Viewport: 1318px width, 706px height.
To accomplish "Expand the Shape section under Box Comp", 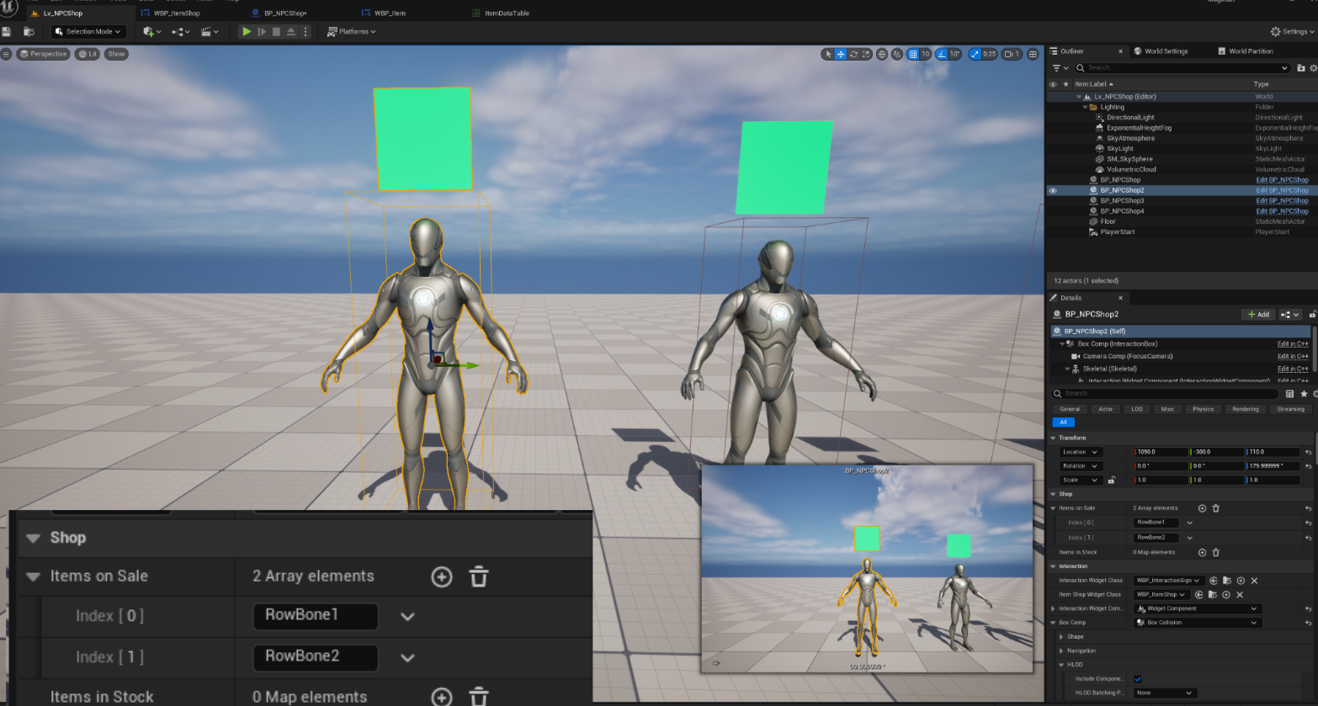I will [1061, 637].
